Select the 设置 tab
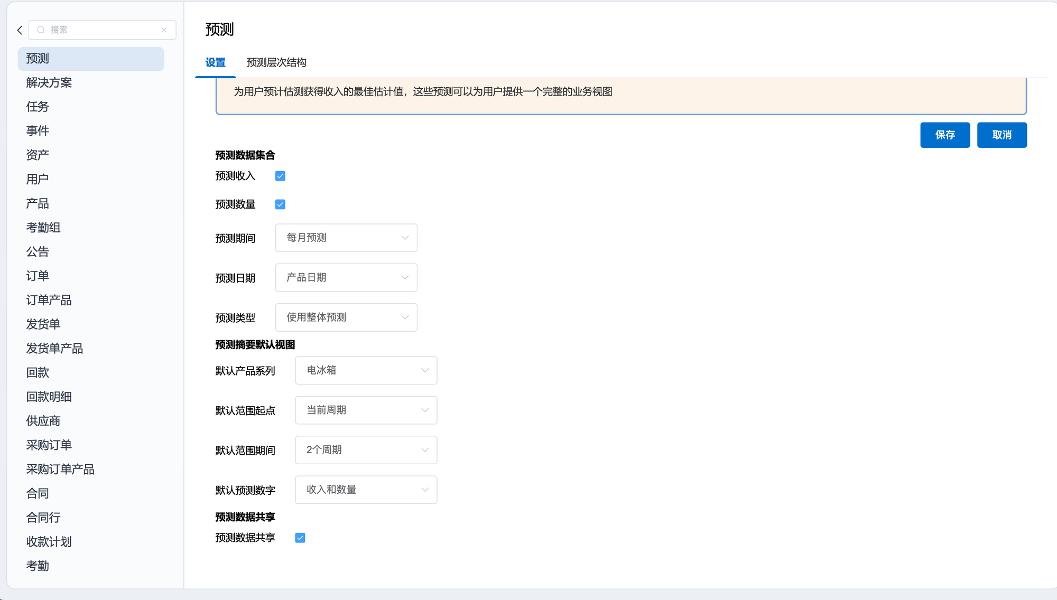 215,62
